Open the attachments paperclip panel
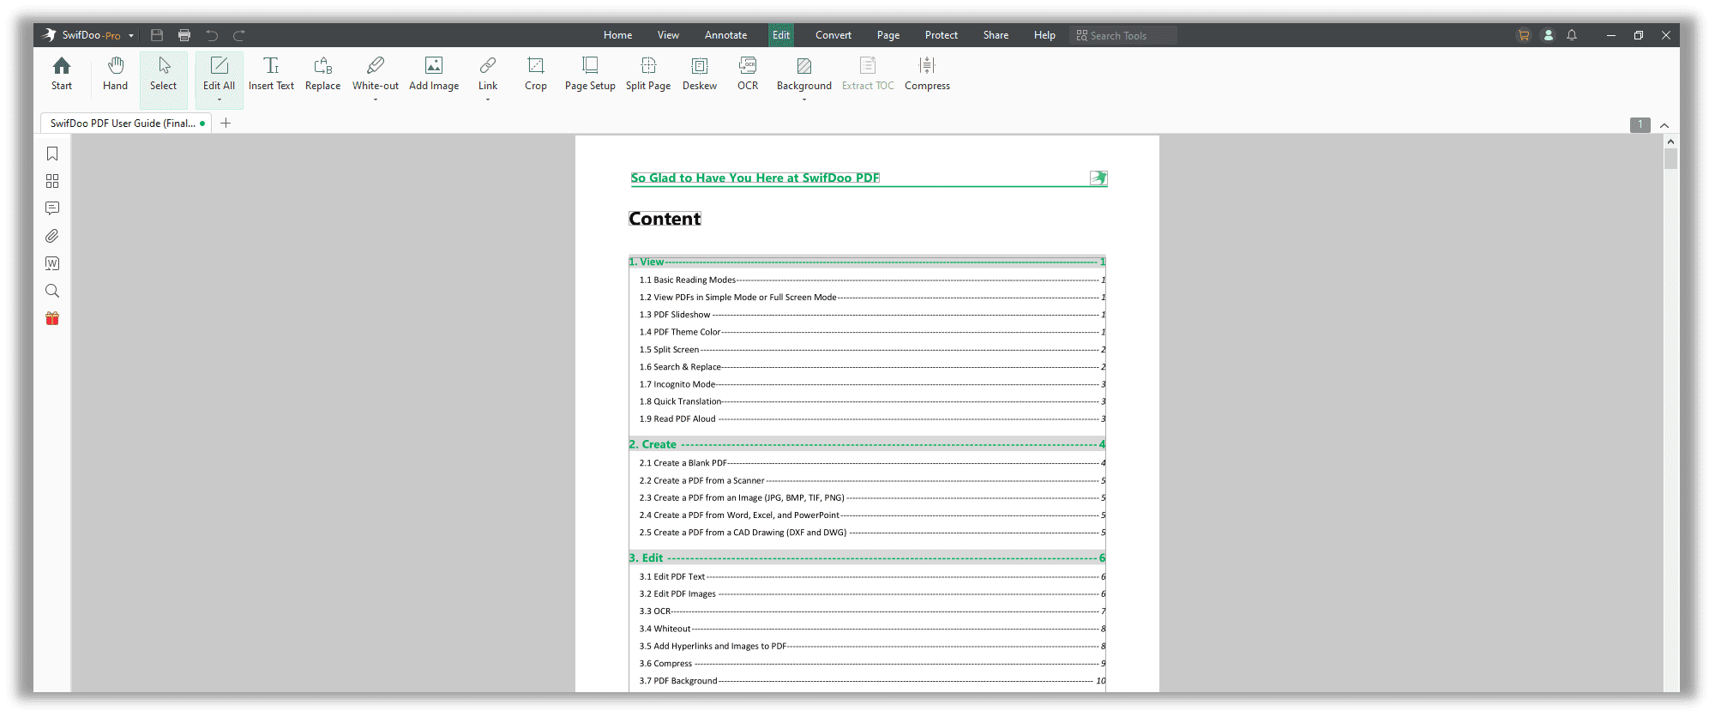This screenshot has width=1715, height=717. tap(52, 236)
